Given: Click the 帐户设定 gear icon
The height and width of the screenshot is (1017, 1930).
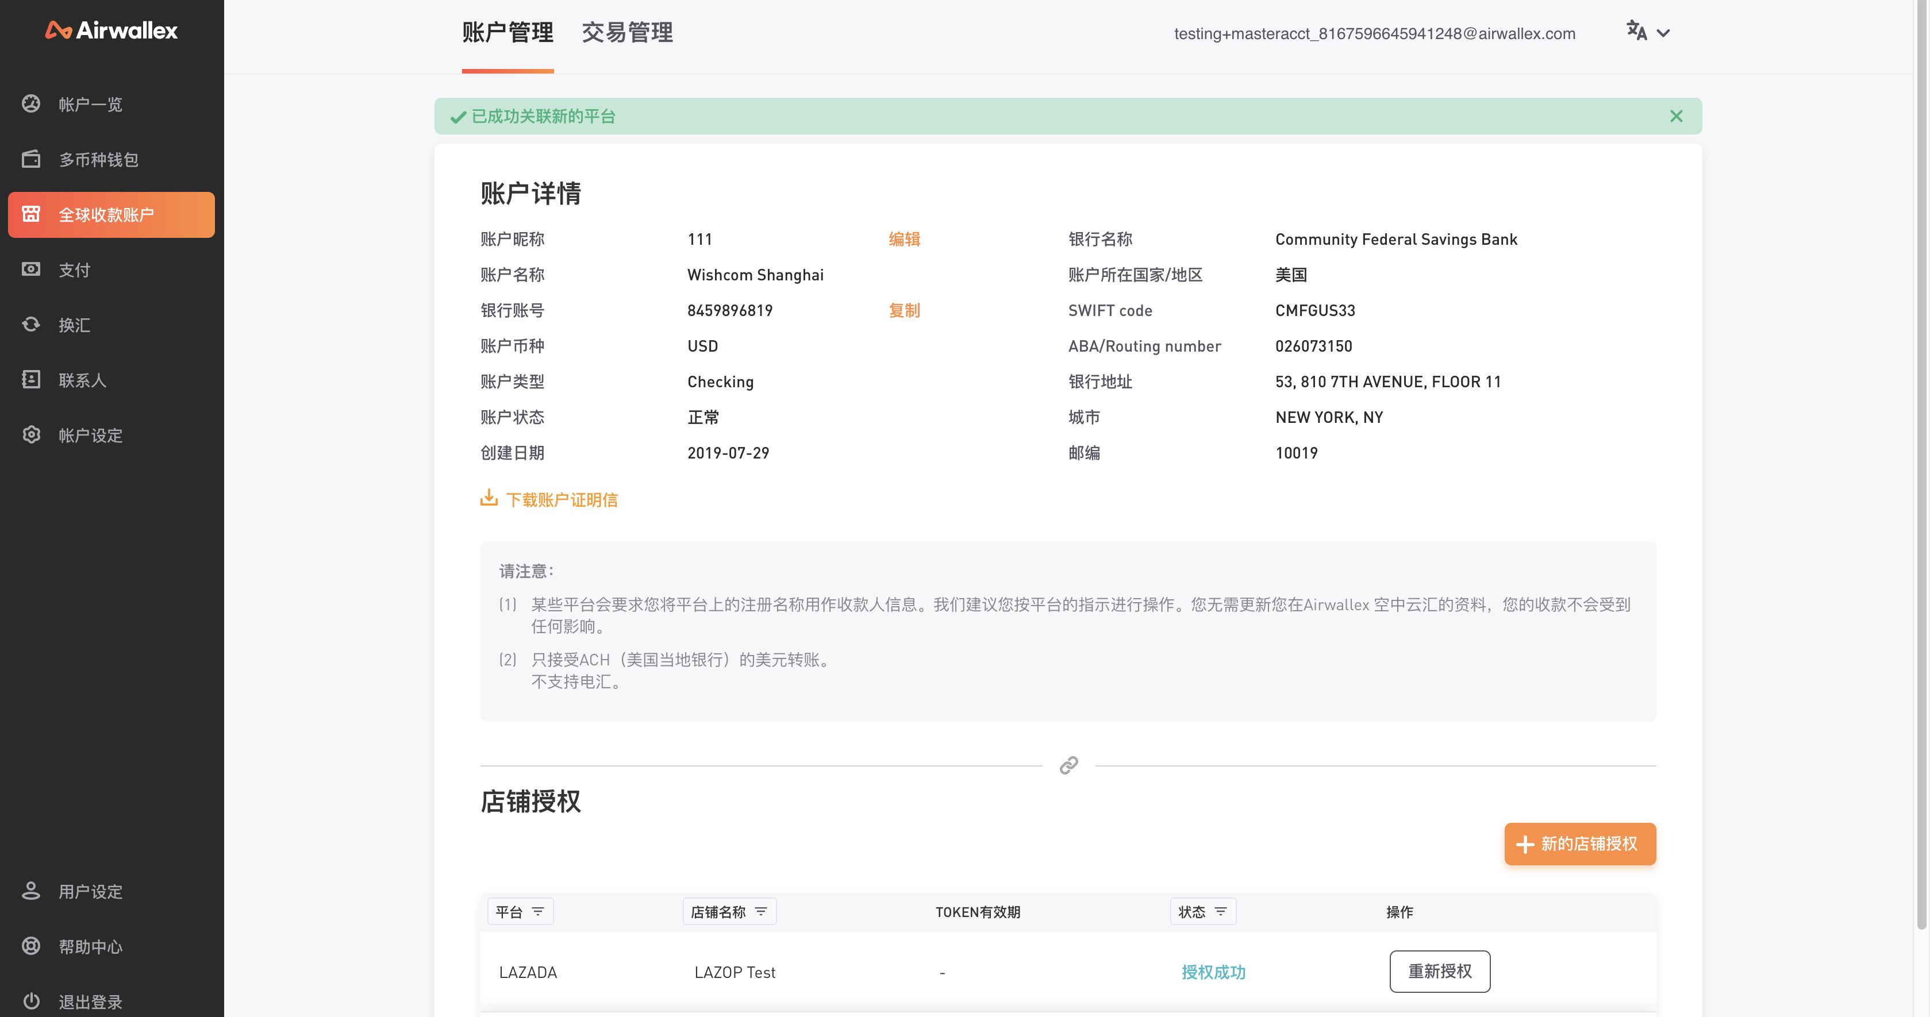Looking at the screenshot, I should 30,434.
